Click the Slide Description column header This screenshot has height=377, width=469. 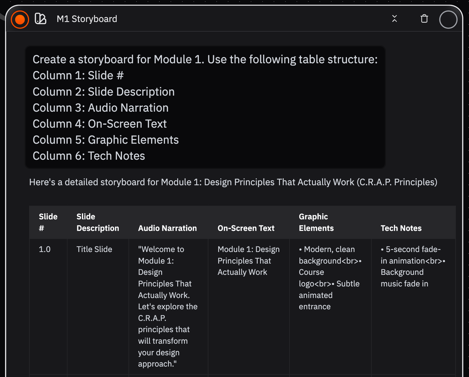(x=98, y=222)
